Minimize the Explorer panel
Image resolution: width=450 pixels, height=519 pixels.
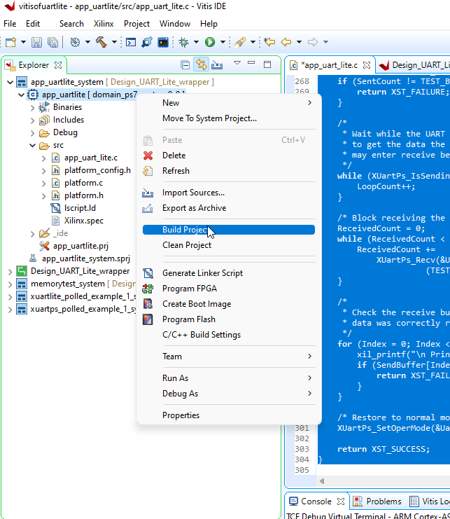(251, 63)
